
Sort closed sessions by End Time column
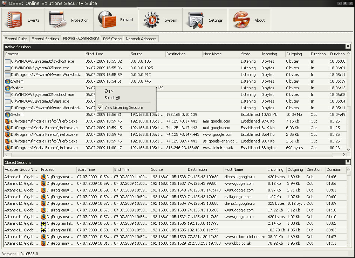tap(131, 169)
